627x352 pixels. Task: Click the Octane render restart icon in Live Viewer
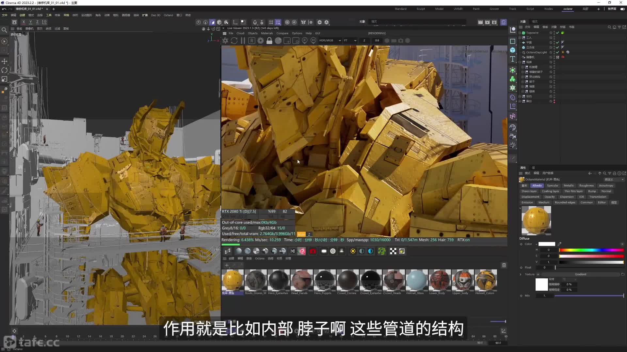[234, 41]
